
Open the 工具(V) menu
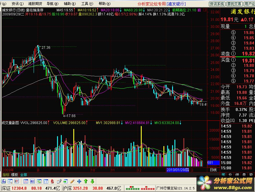pos(87,4)
